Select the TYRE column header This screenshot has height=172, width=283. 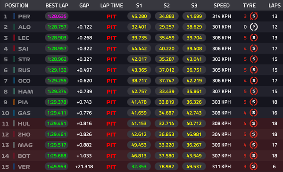pyautogui.click(x=249, y=6)
